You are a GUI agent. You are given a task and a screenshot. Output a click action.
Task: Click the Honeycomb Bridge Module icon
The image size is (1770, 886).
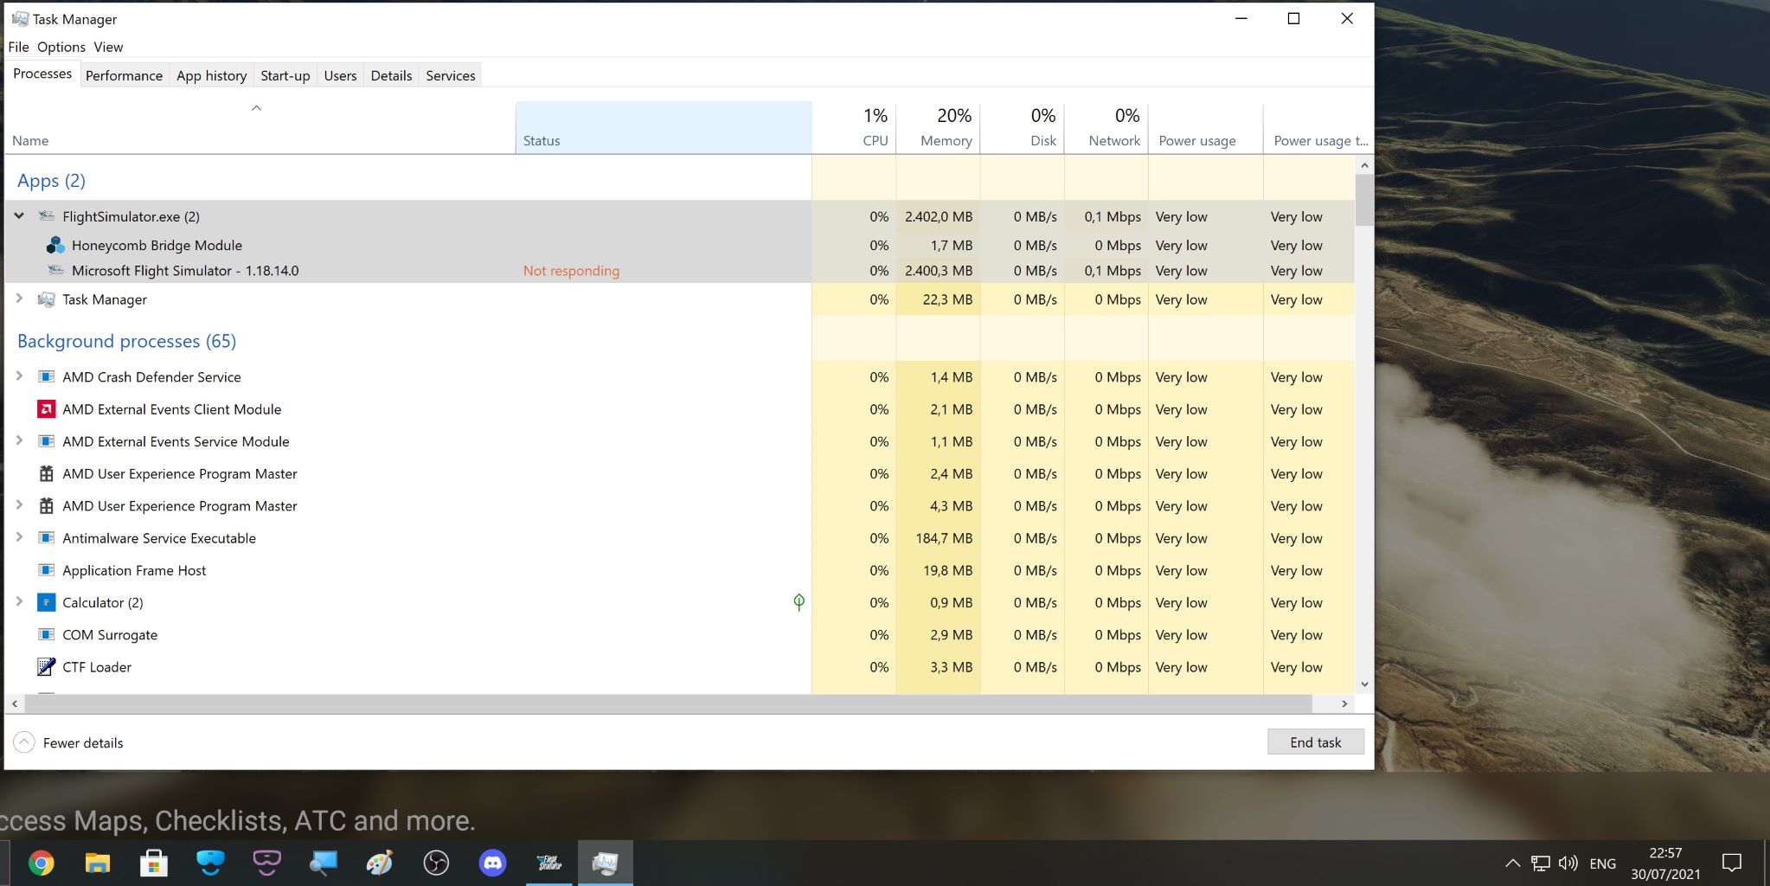(x=55, y=246)
